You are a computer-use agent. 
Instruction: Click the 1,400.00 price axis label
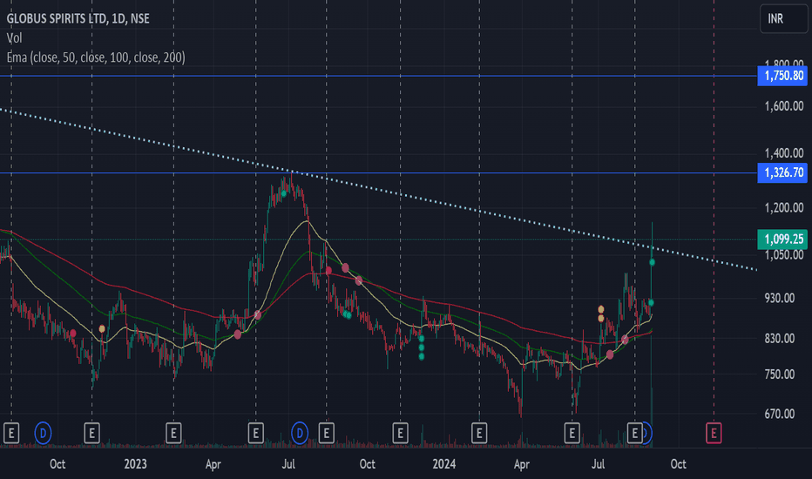pyautogui.click(x=784, y=152)
